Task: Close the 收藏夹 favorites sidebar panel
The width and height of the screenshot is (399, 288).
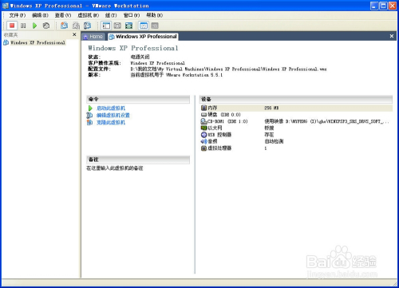Action: [x=74, y=34]
